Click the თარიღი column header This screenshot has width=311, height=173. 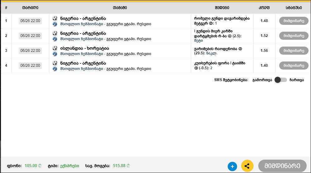(30, 8)
